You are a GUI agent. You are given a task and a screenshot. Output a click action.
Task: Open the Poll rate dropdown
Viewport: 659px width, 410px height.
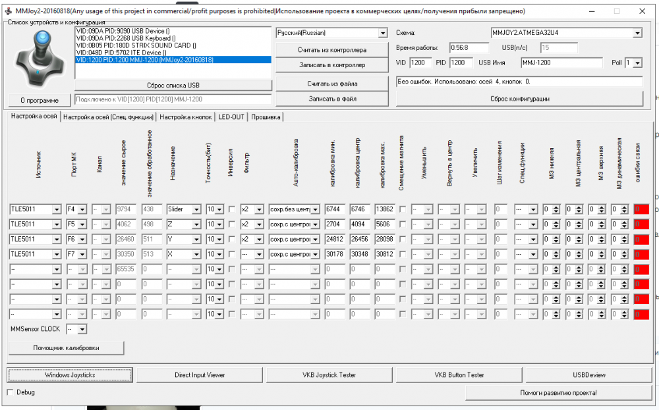pyautogui.click(x=637, y=63)
